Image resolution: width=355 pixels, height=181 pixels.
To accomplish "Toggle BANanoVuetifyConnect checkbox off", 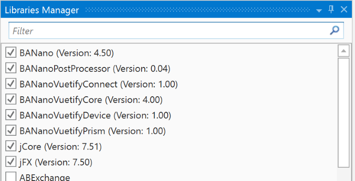I will pos(11,84).
